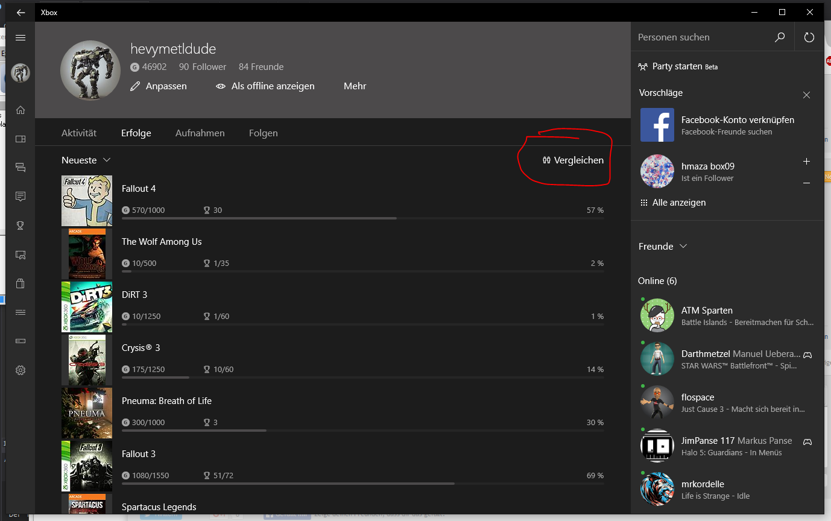831x521 pixels.
Task: Open profile from the sidebar avatar icon
Action: tap(21, 73)
